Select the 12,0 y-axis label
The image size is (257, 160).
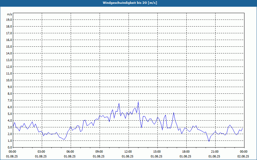click(9, 67)
